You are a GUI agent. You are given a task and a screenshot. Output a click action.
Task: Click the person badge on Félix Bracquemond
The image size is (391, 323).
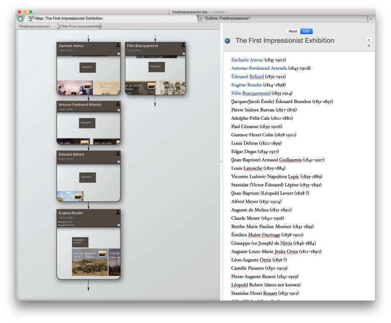pyautogui.click(x=183, y=44)
